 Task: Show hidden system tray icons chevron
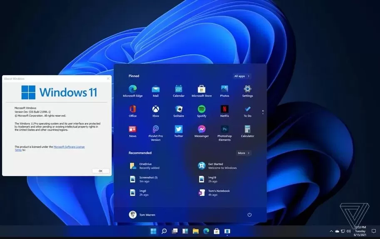pyautogui.click(x=331, y=231)
